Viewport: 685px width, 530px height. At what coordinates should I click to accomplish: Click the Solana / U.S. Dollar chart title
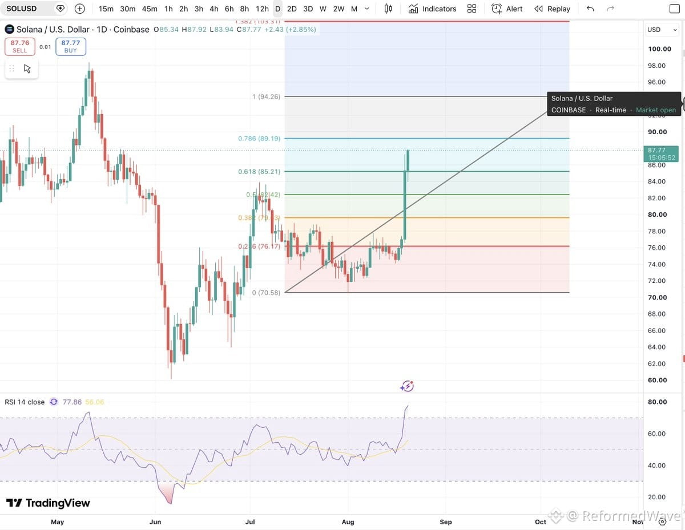click(53, 29)
